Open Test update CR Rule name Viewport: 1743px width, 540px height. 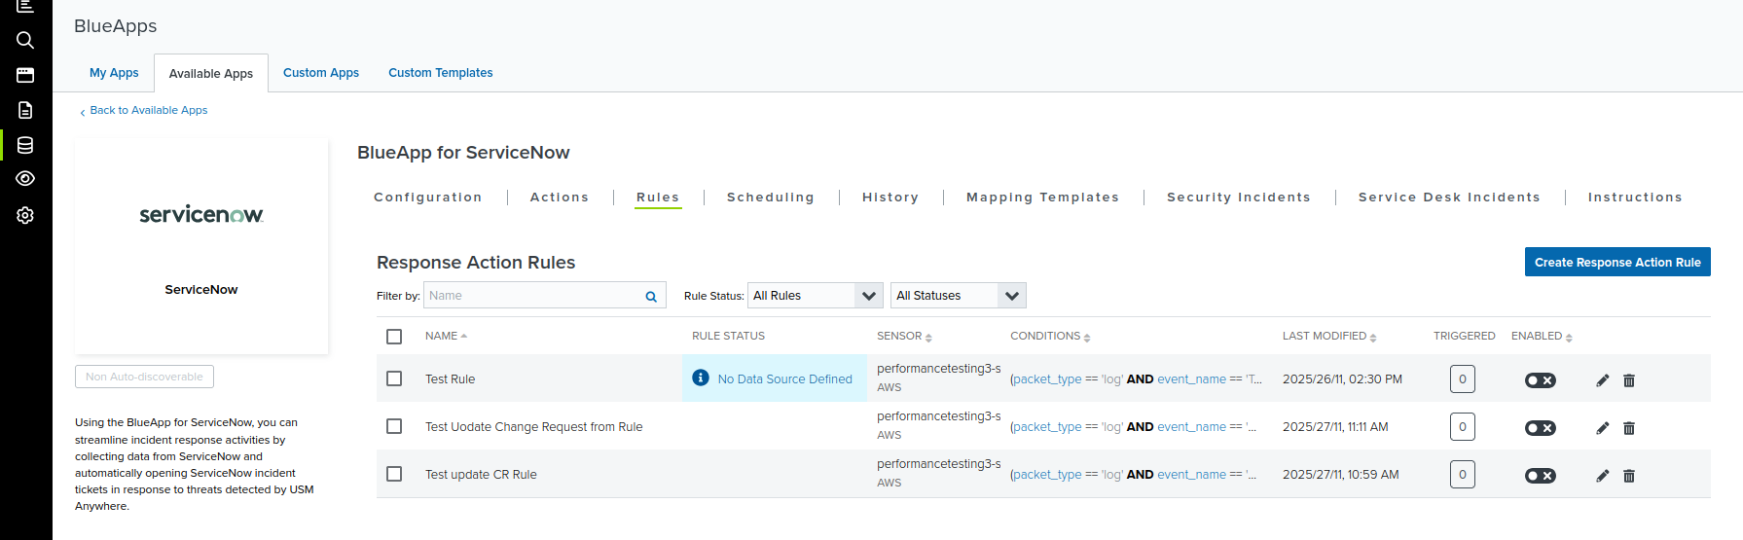pyautogui.click(x=481, y=475)
